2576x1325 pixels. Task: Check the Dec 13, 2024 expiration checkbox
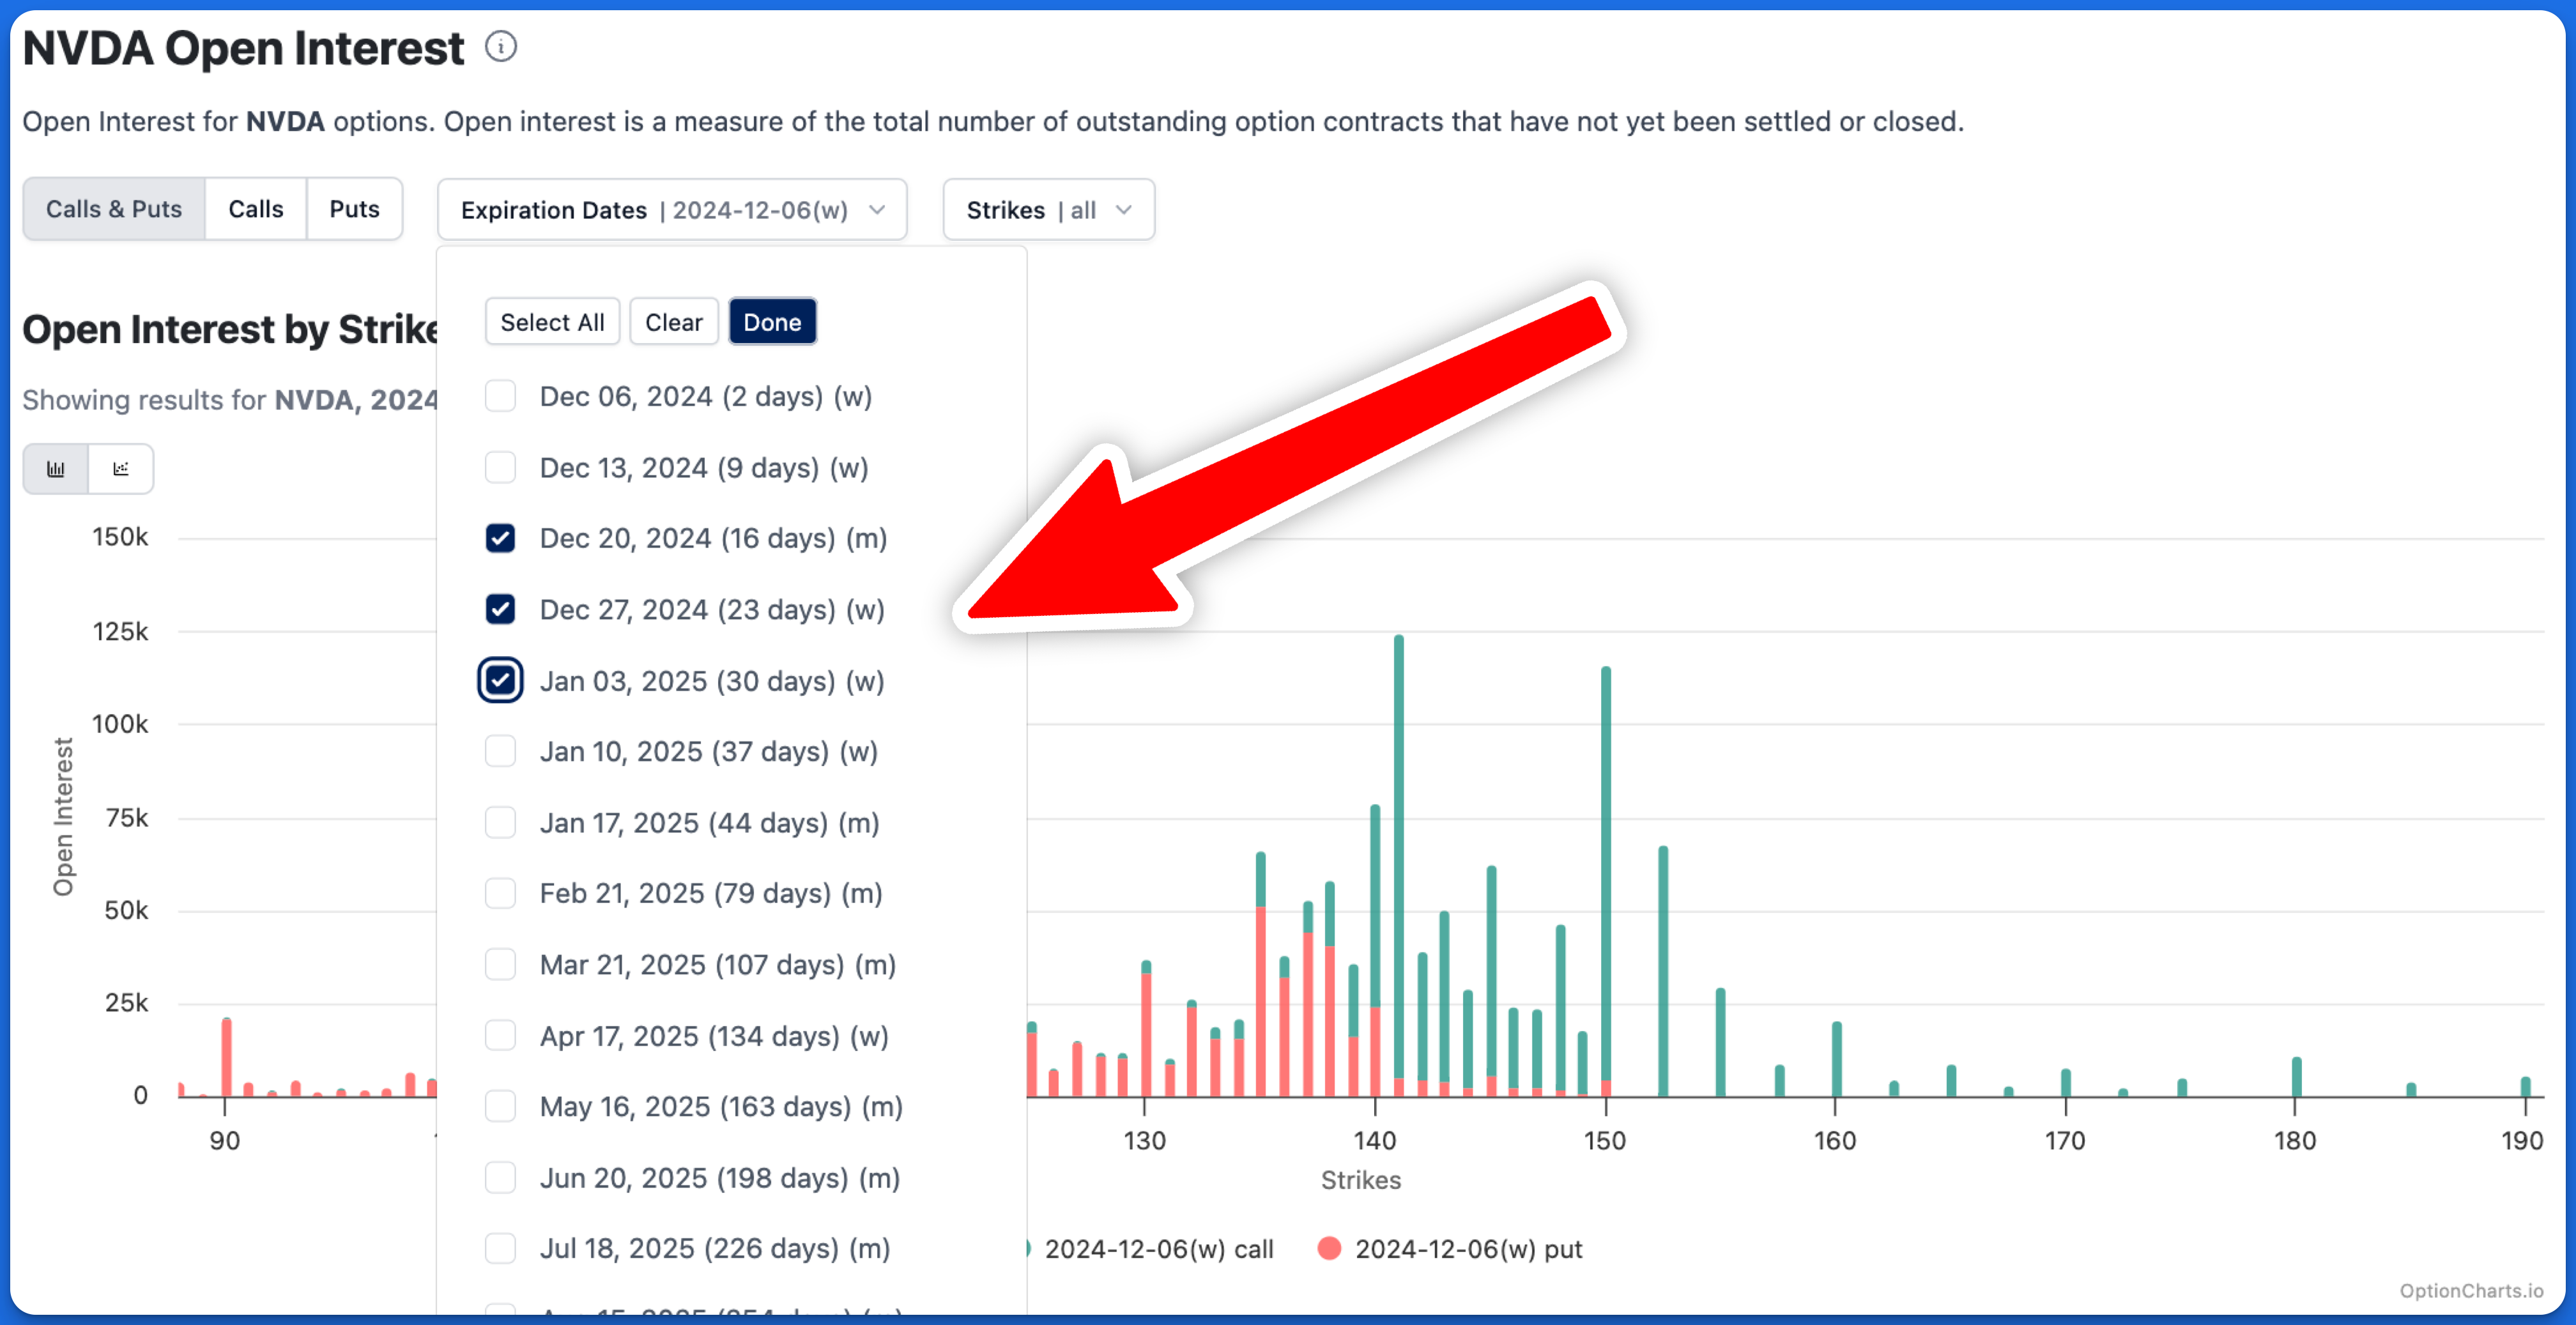click(x=500, y=468)
